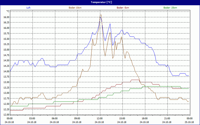200x125 pixels.
Task: Click the °C unit label on axis
Action: point(8,11)
